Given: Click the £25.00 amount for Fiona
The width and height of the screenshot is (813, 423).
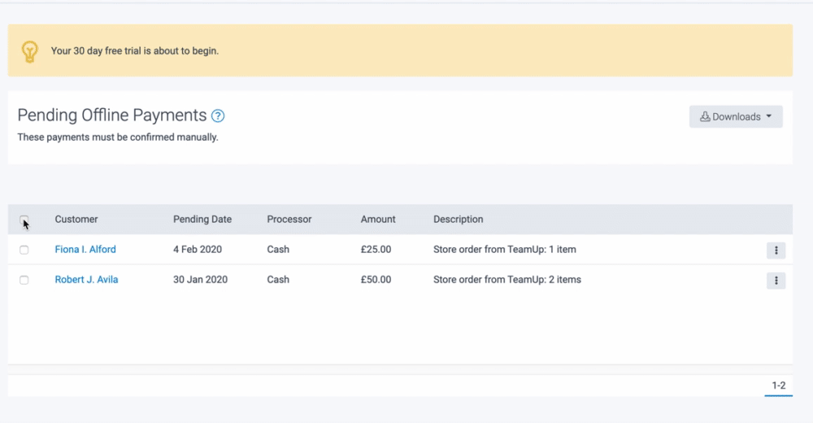Looking at the screenshot, I should point(376,250).
